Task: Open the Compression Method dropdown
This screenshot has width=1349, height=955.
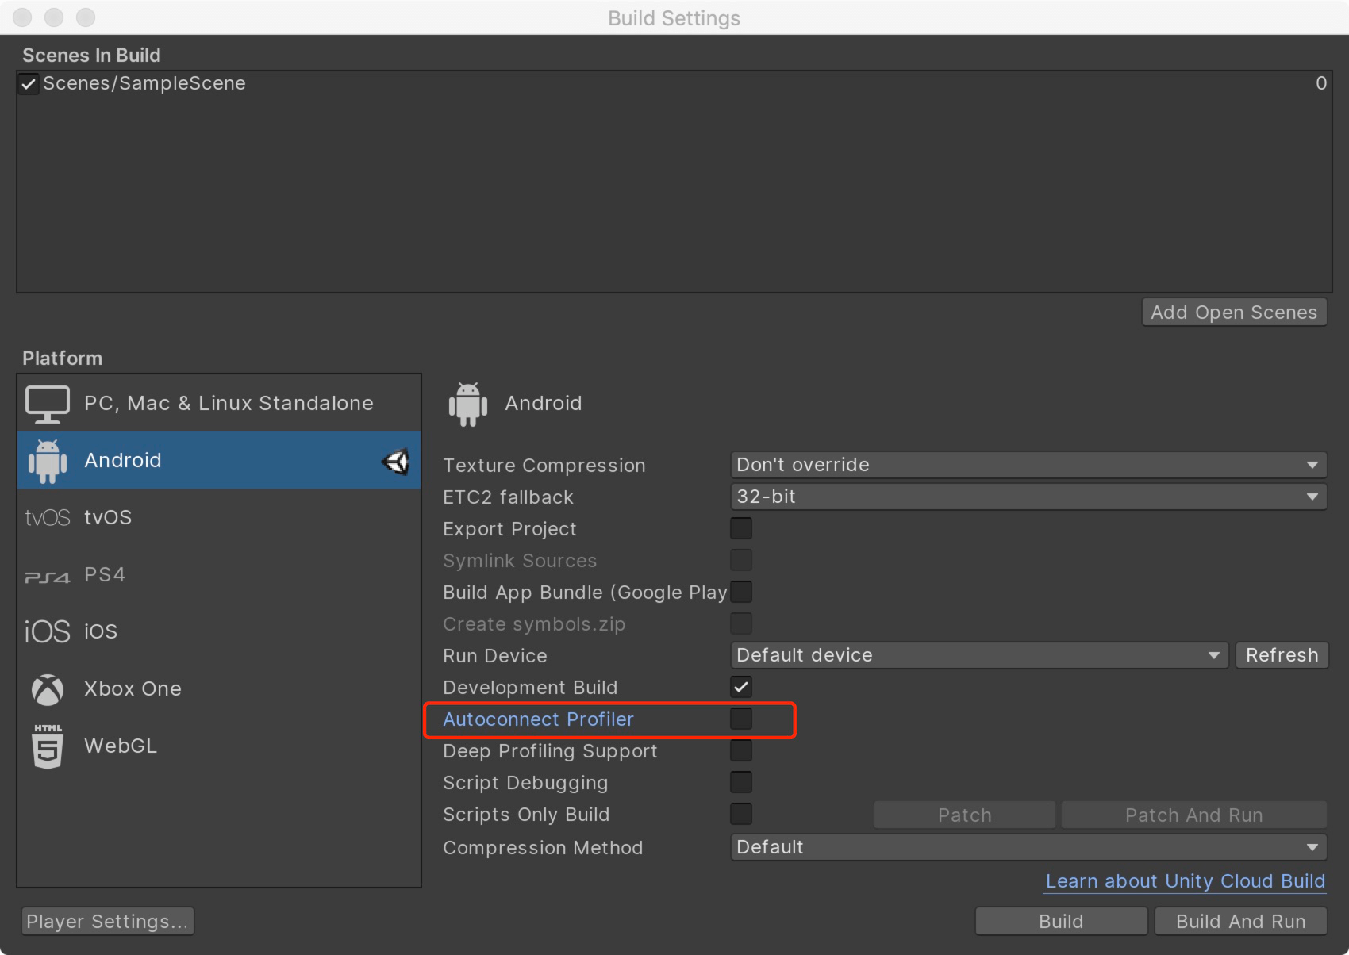Action: 1028,847
